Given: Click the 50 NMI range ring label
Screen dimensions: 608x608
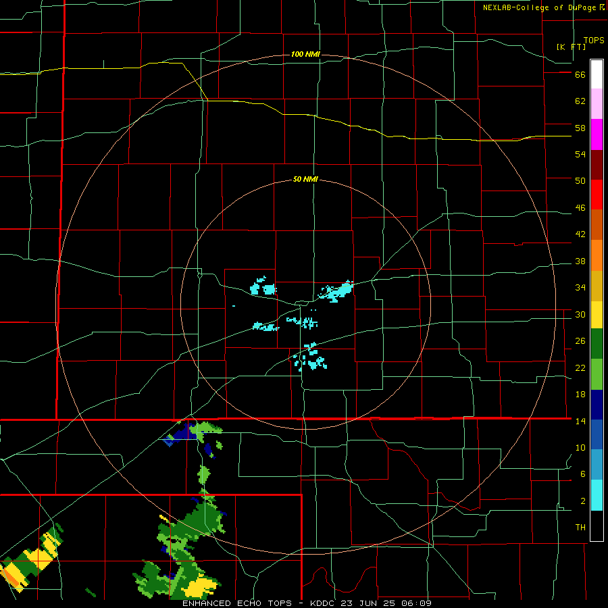Looking at the screenshot, I should [305, 179].
